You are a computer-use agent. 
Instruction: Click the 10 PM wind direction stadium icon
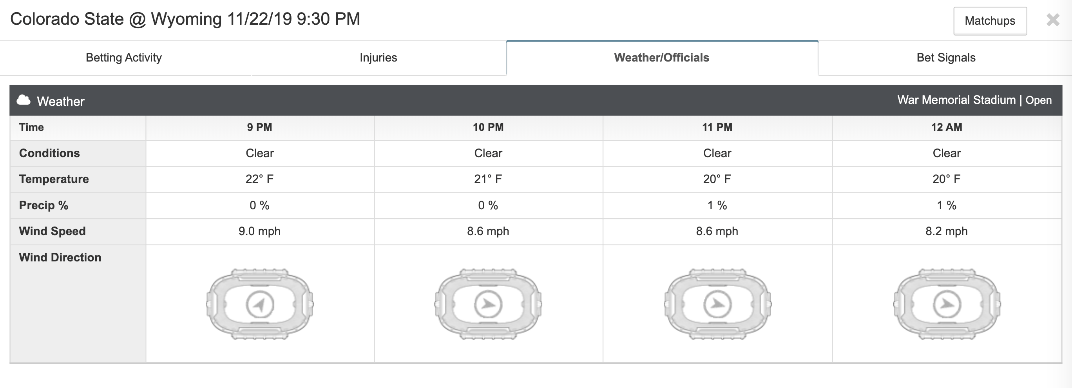tap(488, 304)
